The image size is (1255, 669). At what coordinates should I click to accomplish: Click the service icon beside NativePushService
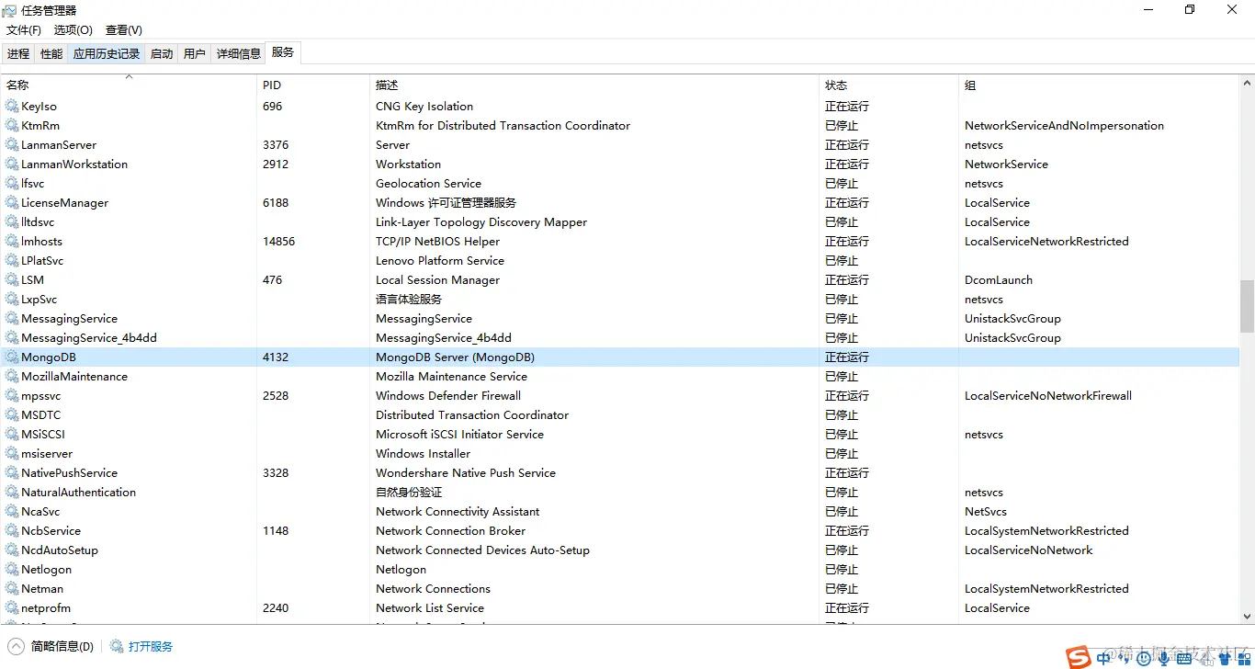[12, 473]
